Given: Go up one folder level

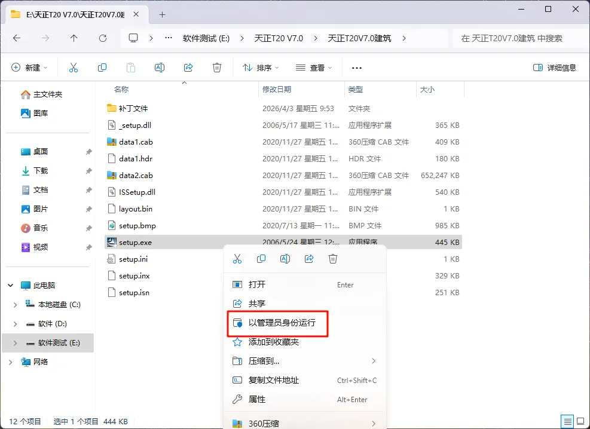Looking at the screenshot, I should pyautogui.click(x=74, y=38).
